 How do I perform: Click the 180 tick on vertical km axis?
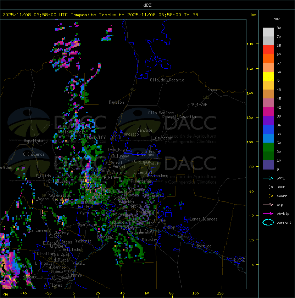(250, 44)
